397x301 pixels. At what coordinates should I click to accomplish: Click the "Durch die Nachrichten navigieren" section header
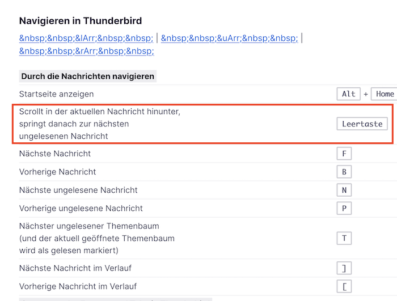click(87, 76)
